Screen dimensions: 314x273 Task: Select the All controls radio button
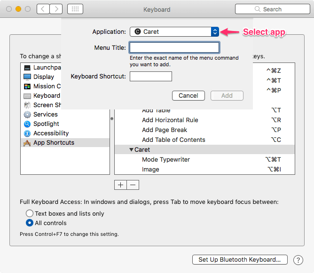(x=30, y=223)
